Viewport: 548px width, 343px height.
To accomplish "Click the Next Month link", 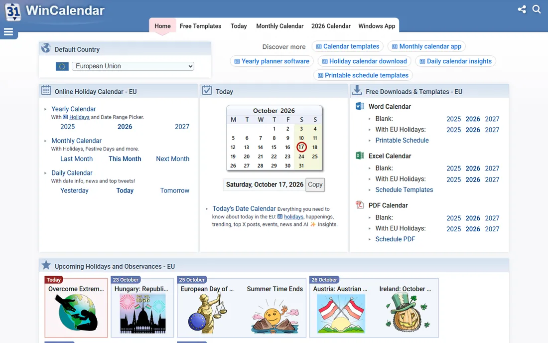I will [173, 159].
